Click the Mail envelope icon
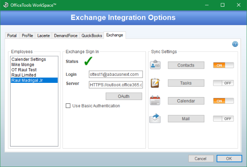247x167 pixels. (155, 118)
